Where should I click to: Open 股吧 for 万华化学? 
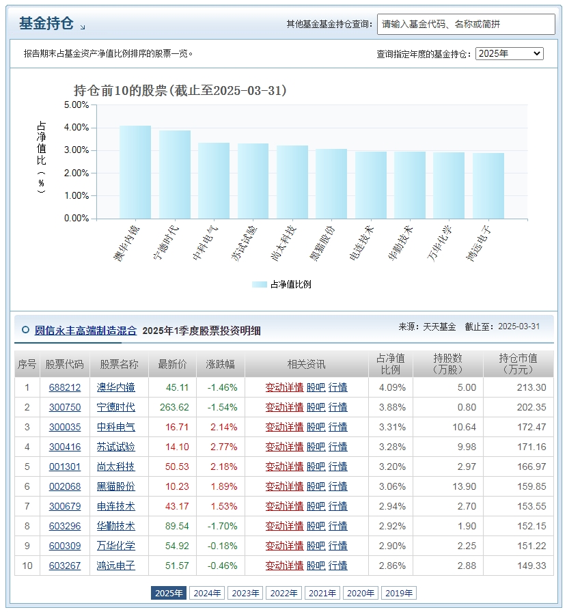316,546
